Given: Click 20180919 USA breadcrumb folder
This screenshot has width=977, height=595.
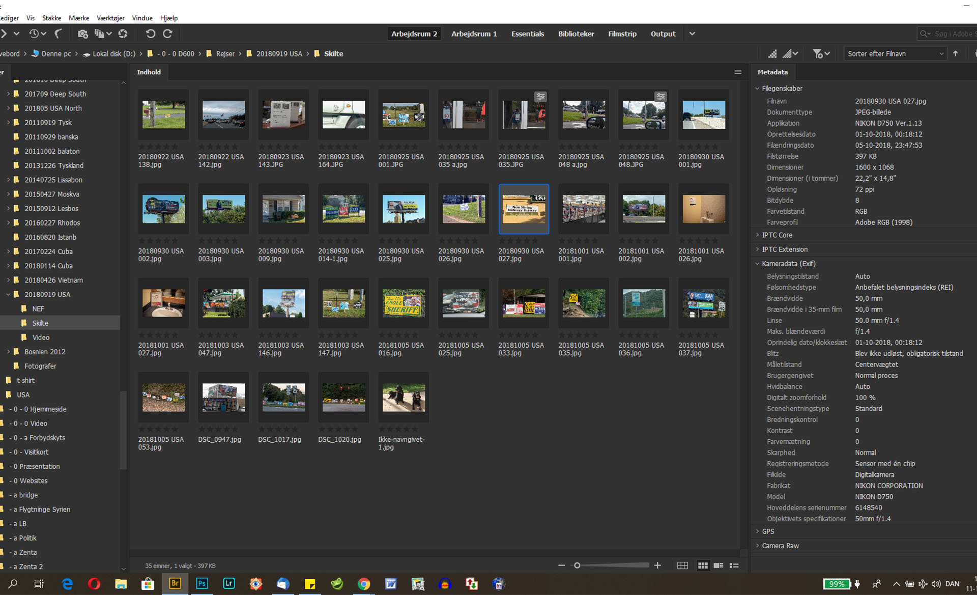Looking at the screenshot, I should (x=279, y=53).
